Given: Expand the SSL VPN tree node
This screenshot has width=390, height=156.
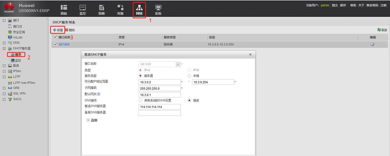Looking at the screenshot, I should click(x=4, y=93).
